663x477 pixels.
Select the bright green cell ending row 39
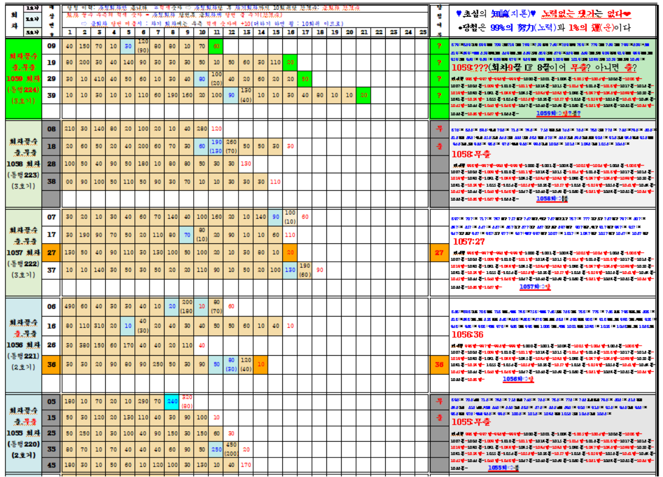click(x=364, y=96)
